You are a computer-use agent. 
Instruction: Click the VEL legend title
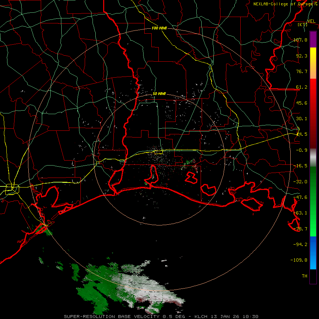pos(311,21)
